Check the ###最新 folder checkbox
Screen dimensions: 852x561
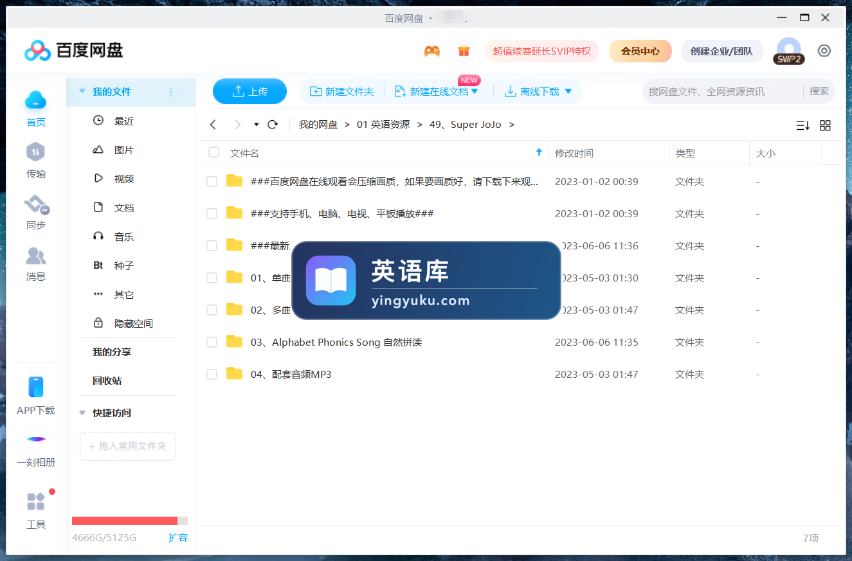click(x=212, y=245)
